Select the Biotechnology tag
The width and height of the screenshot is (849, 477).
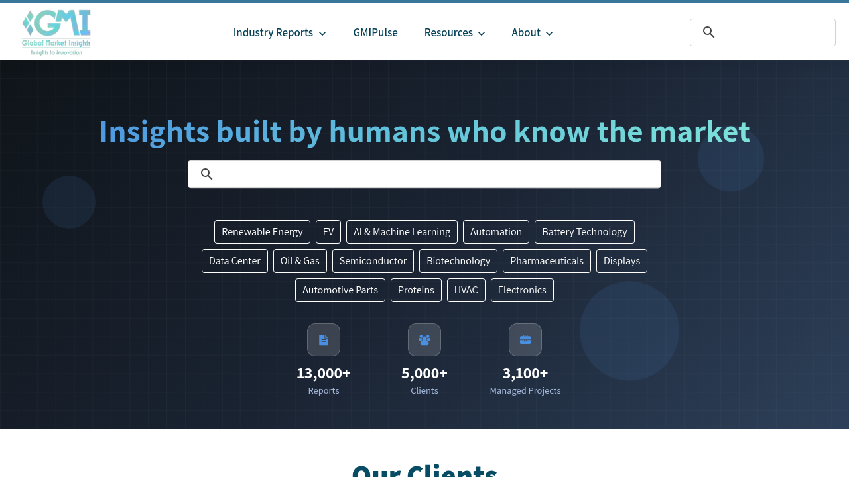click(x=458, y=261)
